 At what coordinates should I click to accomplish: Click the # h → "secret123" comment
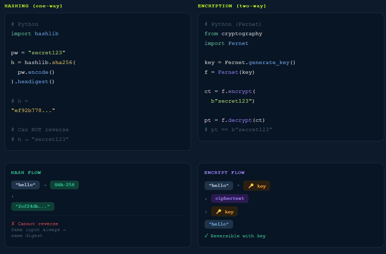(x=40, y=140)
